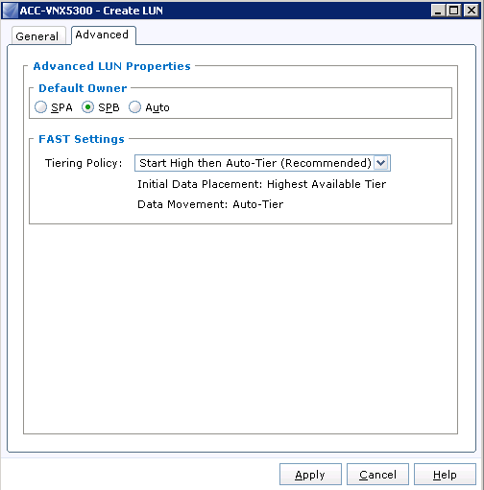Image resolution: width=484 pixels, height=490 pixels.
Task: Click the Tiering Policy label
Action: [x=84, y=163]
